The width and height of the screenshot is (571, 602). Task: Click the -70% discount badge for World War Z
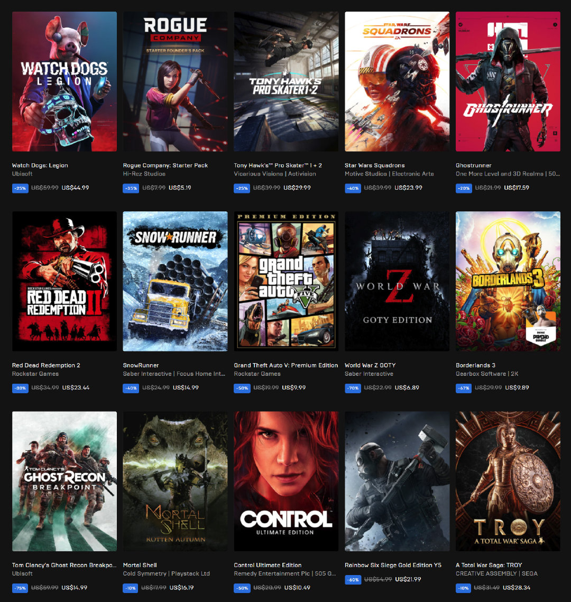click(x=353, y=388)
